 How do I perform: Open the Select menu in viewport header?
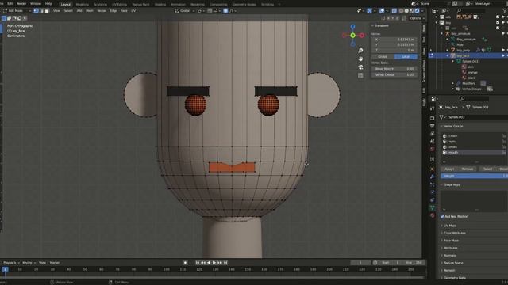[68, 10]
